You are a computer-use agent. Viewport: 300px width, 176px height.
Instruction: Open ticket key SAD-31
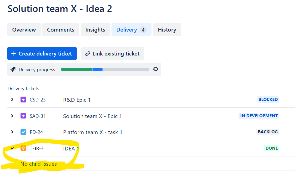[38, 116]
